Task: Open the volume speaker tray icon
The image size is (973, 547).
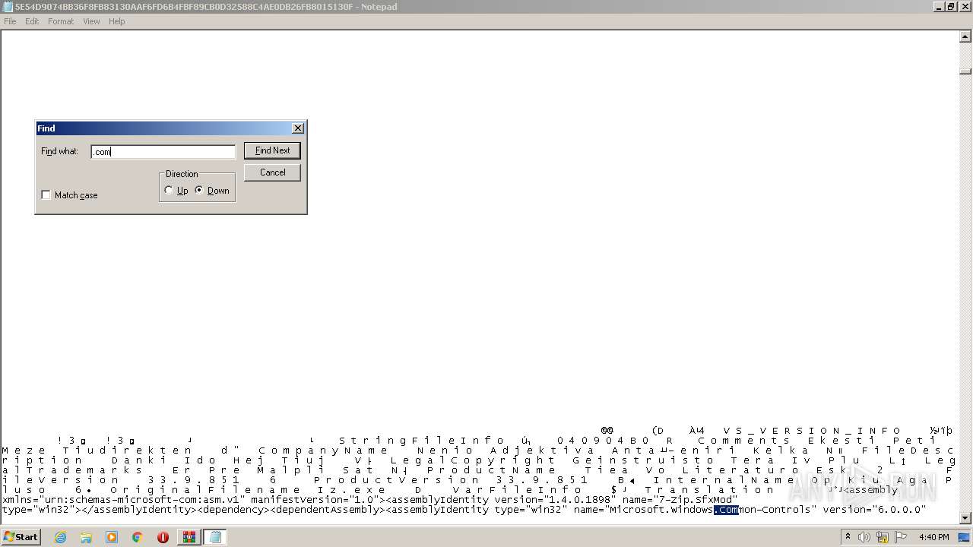Action: [864, 537]
